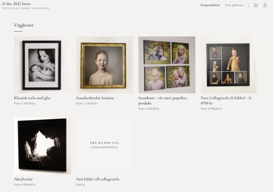Open the Akryltavlor silhouette product image
The image size is (273, 192).
tap(43, 146)
